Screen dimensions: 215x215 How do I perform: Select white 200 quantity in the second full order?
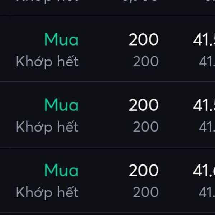(144, 105)
